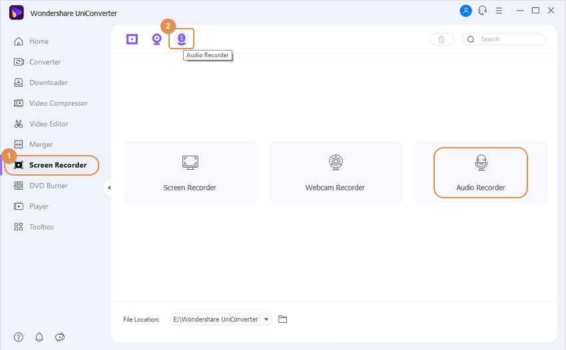Screen dimensions: 566x350
Task: Collapse the sidebar with the arrow
Action: click(x=109, y=188)
